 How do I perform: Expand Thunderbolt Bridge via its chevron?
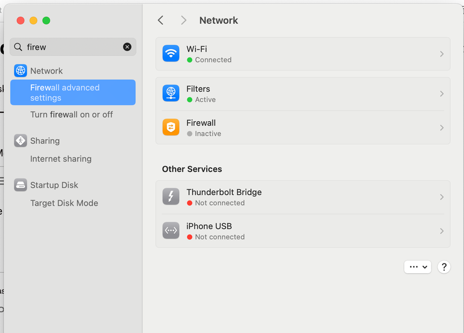click(x=441, y=197)
